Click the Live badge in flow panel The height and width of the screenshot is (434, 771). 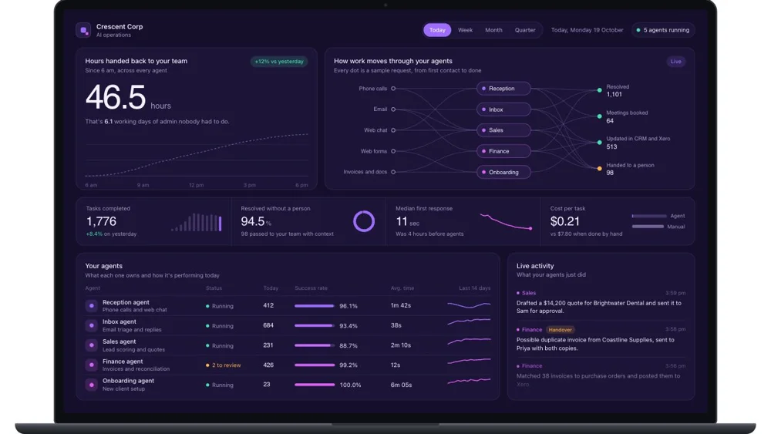coord(675,62)
